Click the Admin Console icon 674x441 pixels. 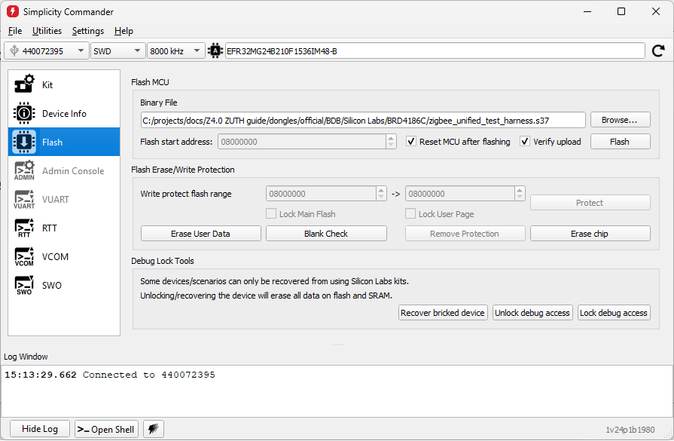pyautogui.click(x=24, y=170)
